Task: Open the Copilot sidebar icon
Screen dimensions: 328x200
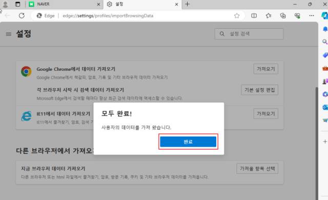Action: pyautogui.click(x=325, y=16)
